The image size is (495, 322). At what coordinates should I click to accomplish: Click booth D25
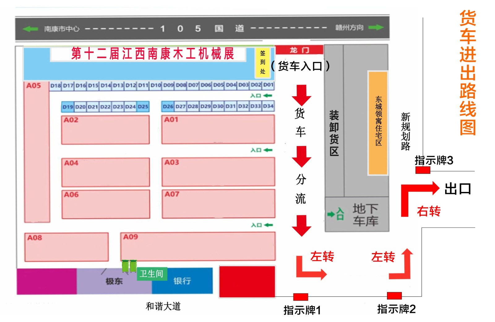[x=143, y=107]
